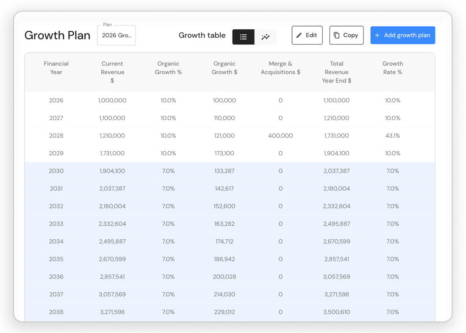
Task: Select the 2026 financial year cell
Action: pyautogui.click(x=56, y=100)
